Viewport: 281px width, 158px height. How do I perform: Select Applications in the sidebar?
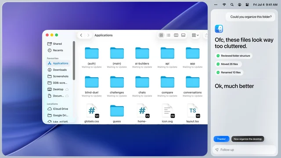[58, 63]
